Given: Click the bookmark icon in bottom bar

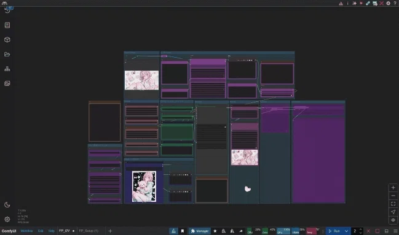Looking at the screenshot, I should tap(183, 231).
